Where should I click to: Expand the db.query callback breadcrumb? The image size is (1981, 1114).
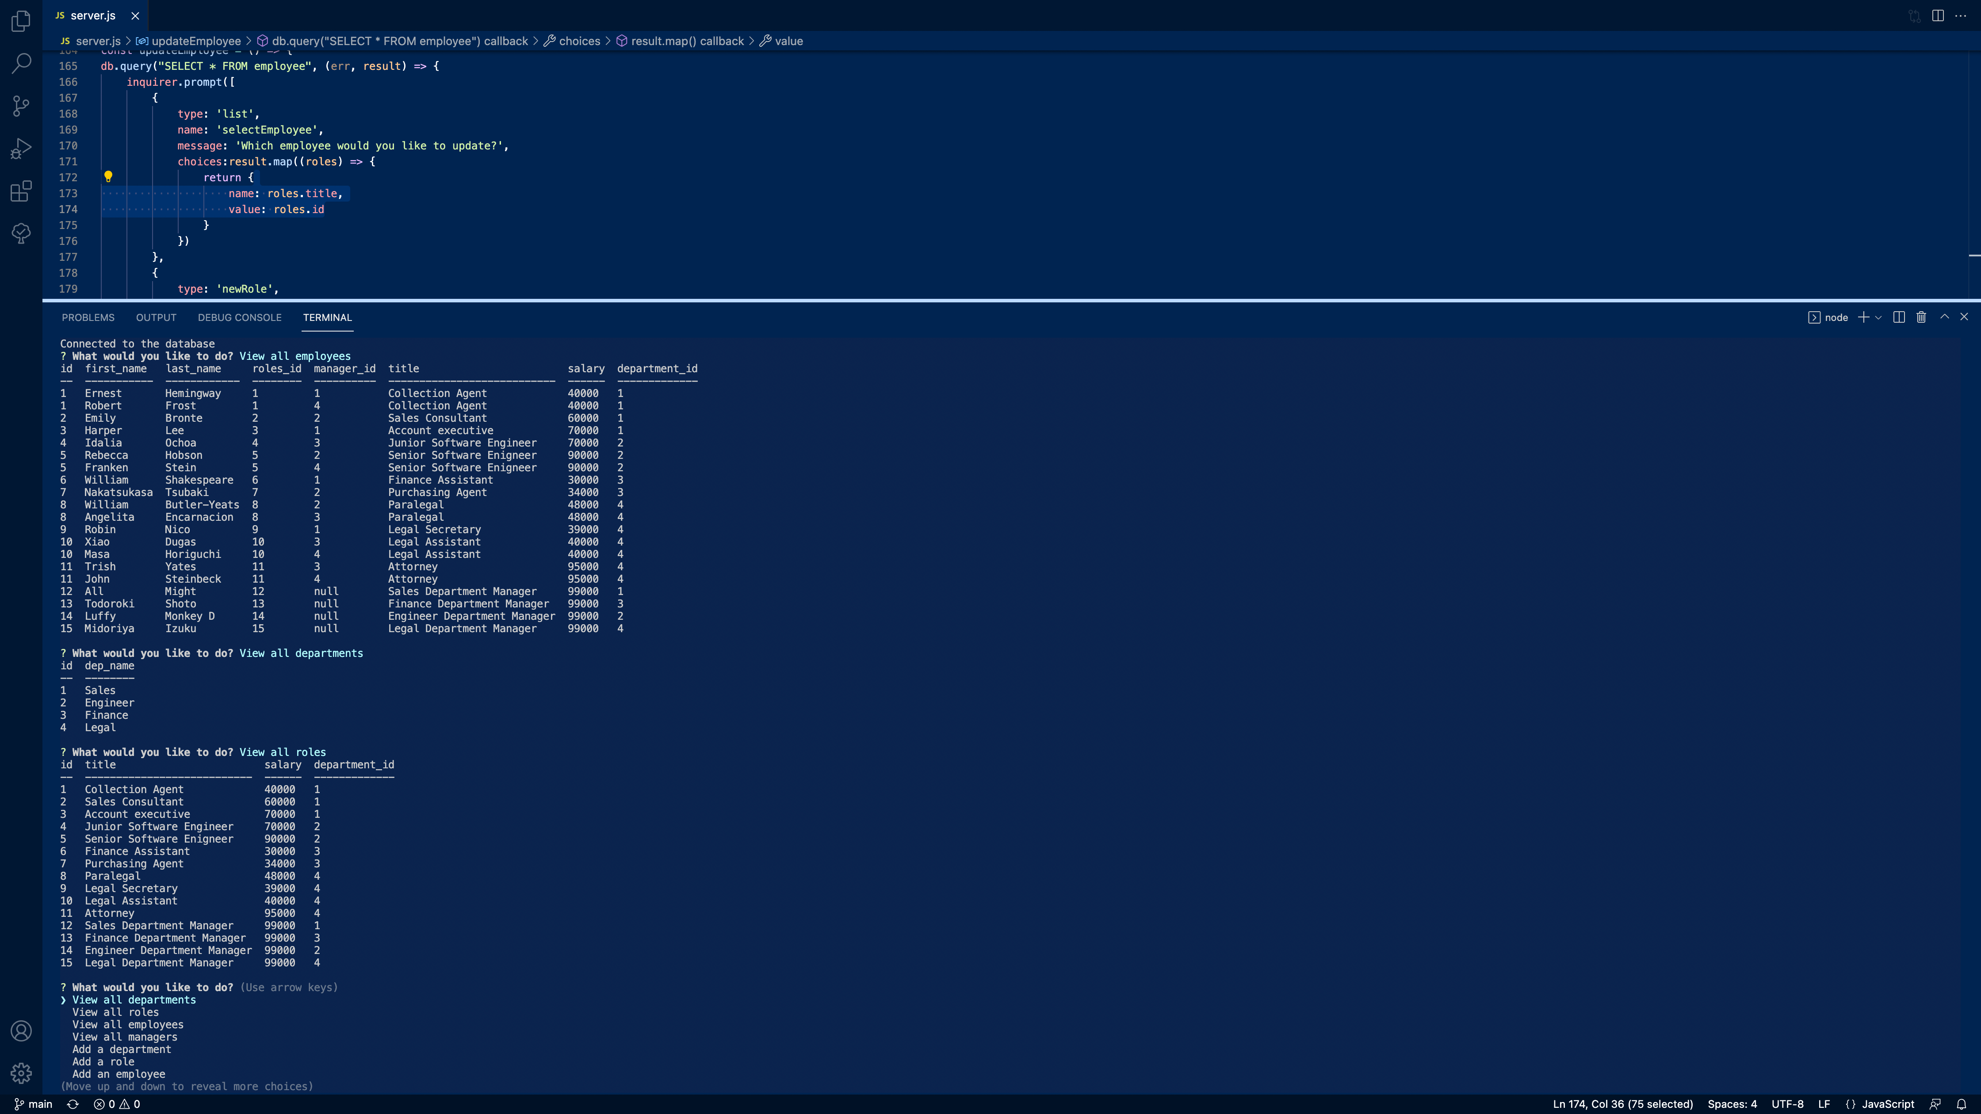392,41
